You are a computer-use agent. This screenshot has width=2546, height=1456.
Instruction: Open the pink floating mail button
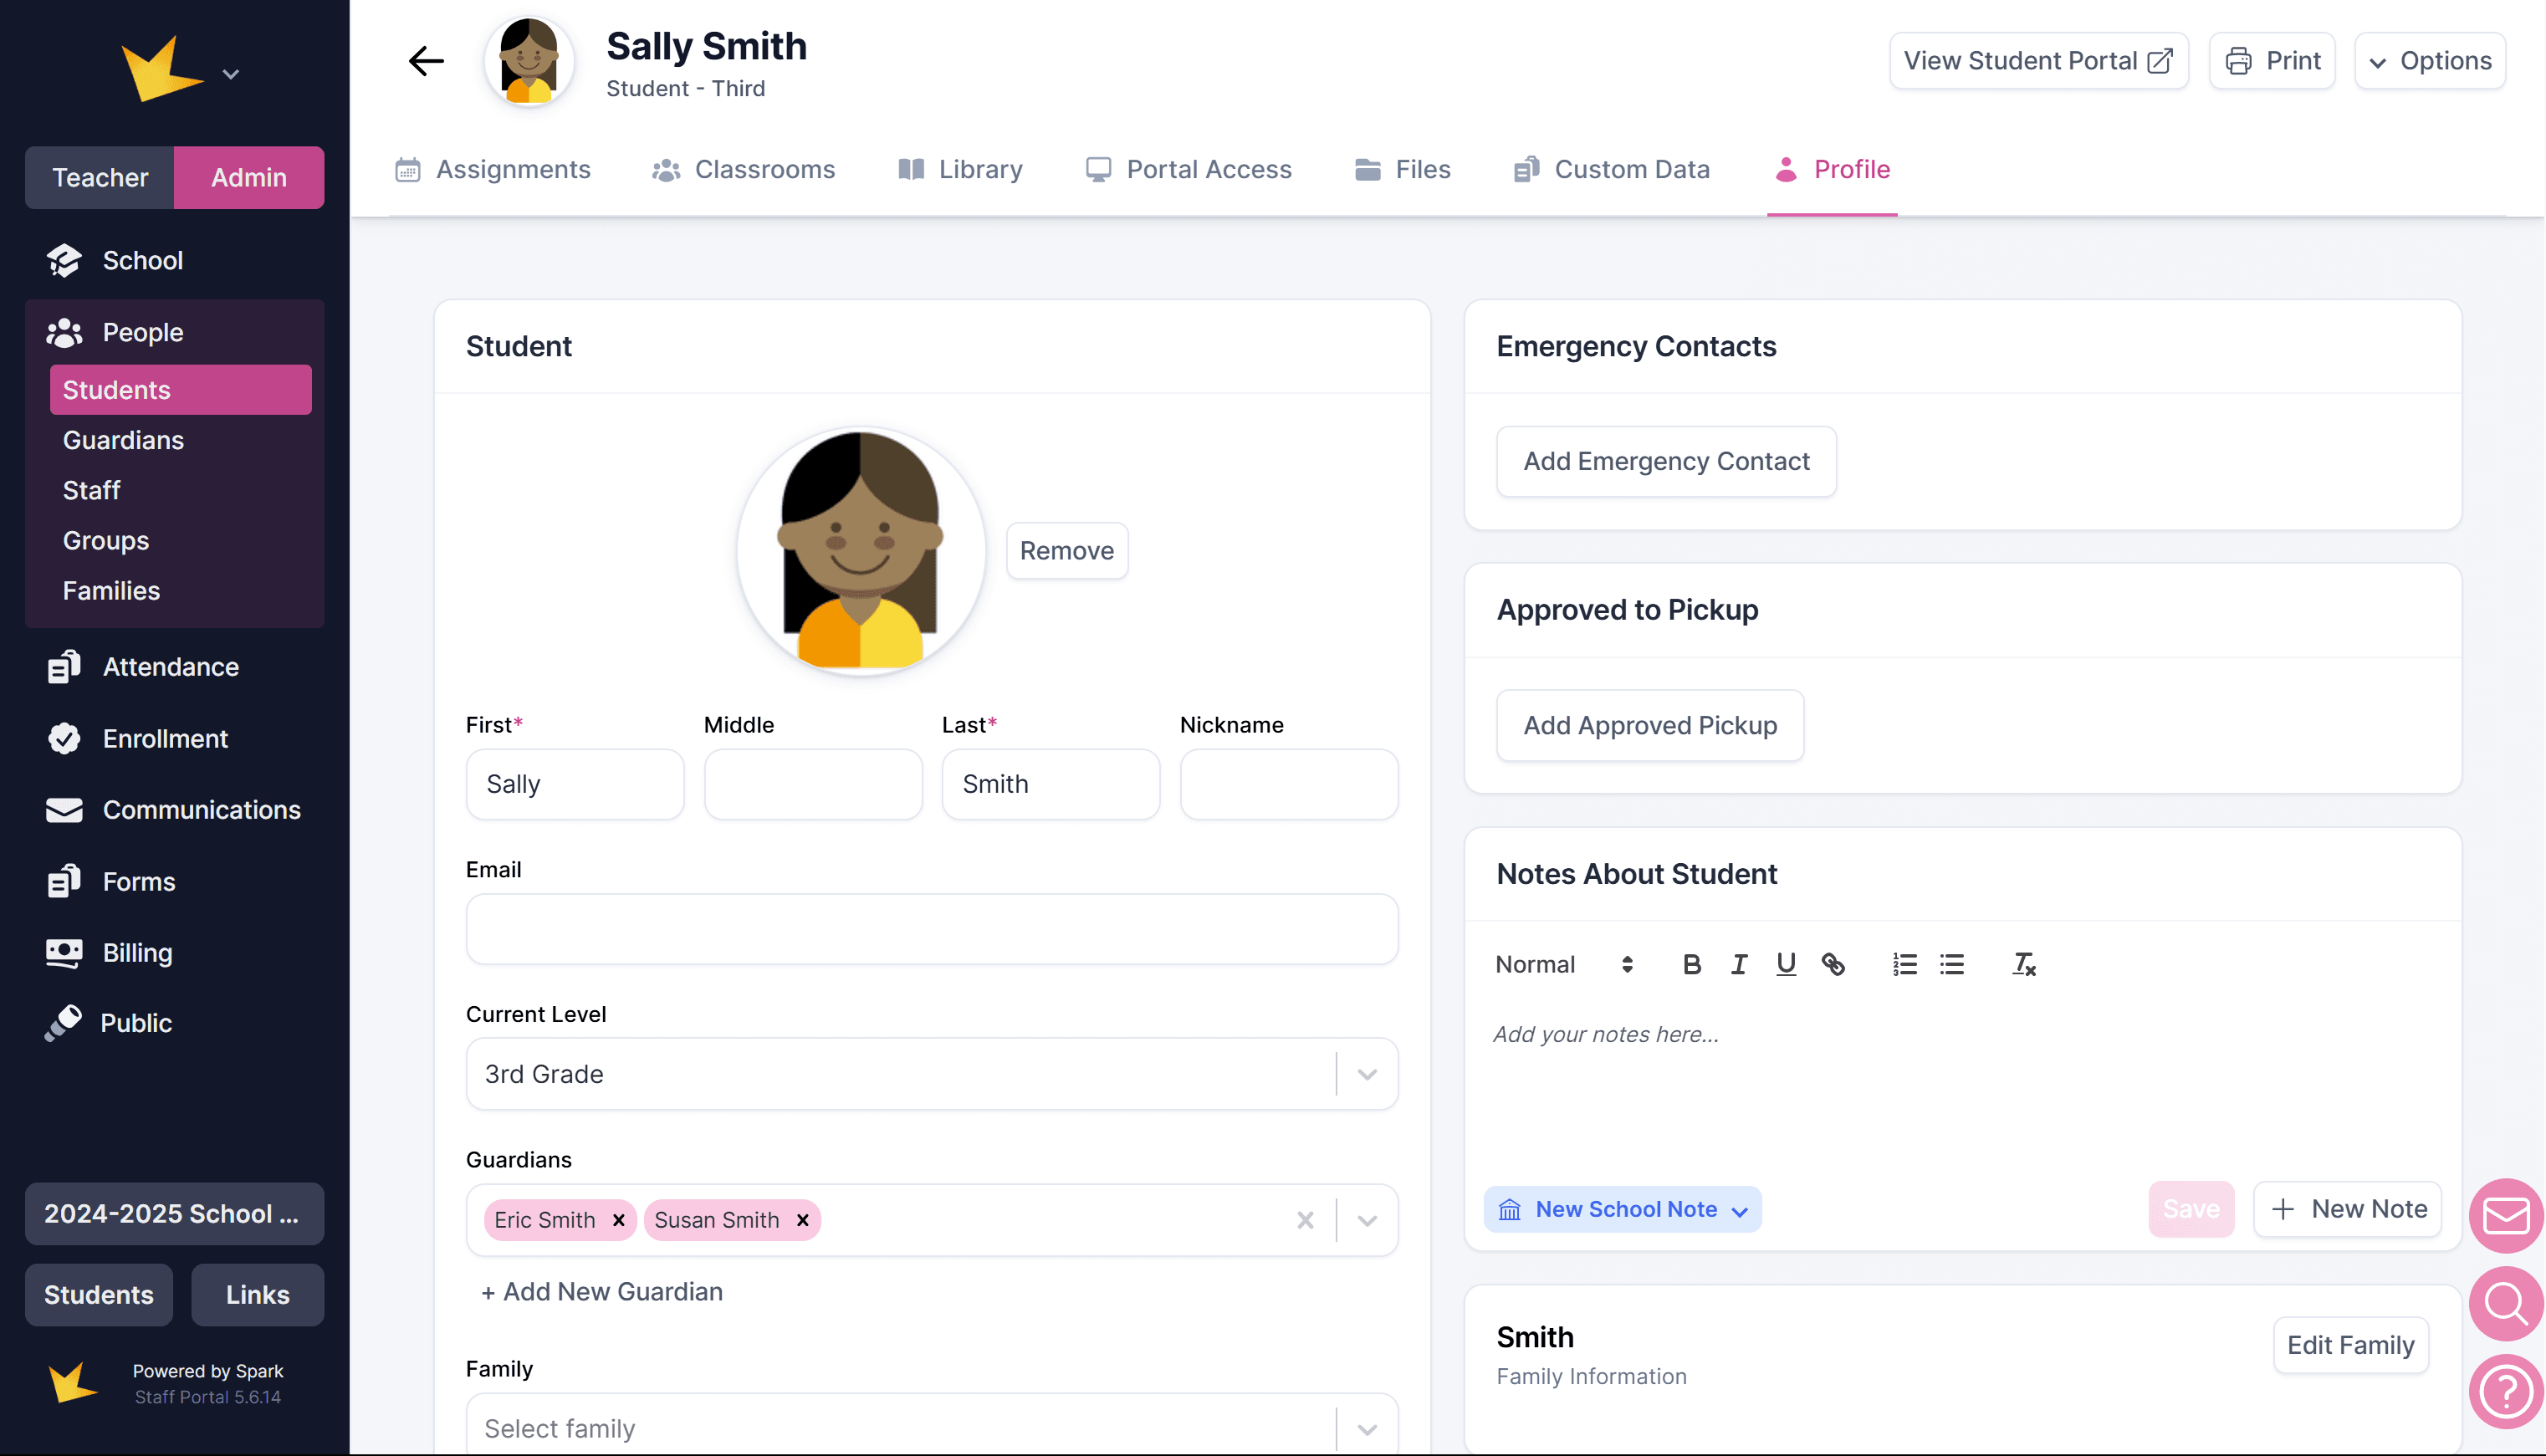[2505, 1216]
